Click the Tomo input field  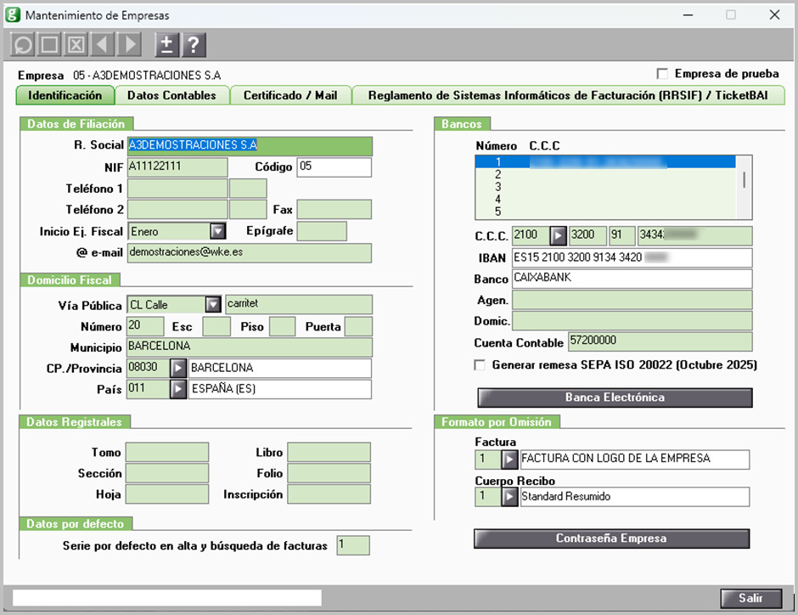(167, 452)
